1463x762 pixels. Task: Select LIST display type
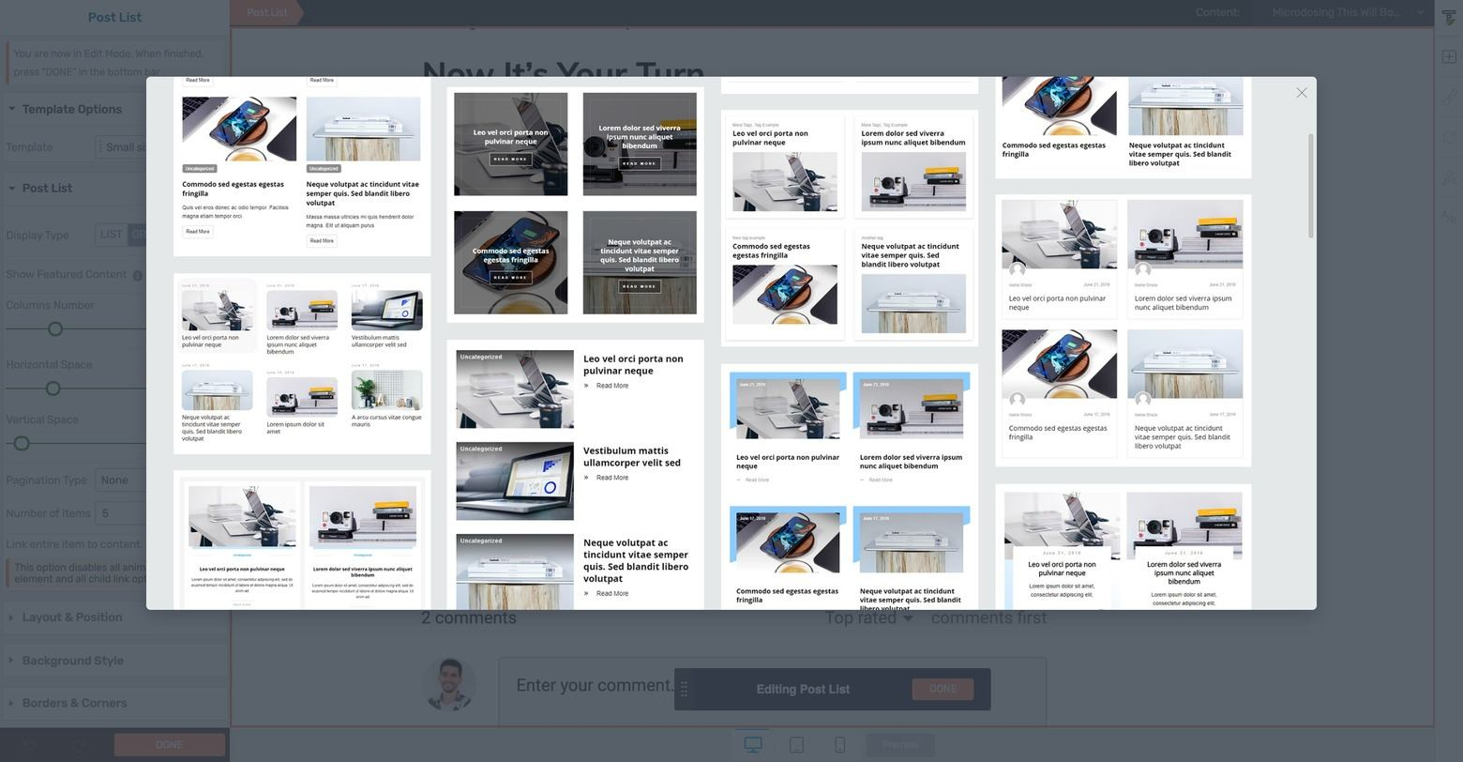pyautogui.click(x=111, y=235)
